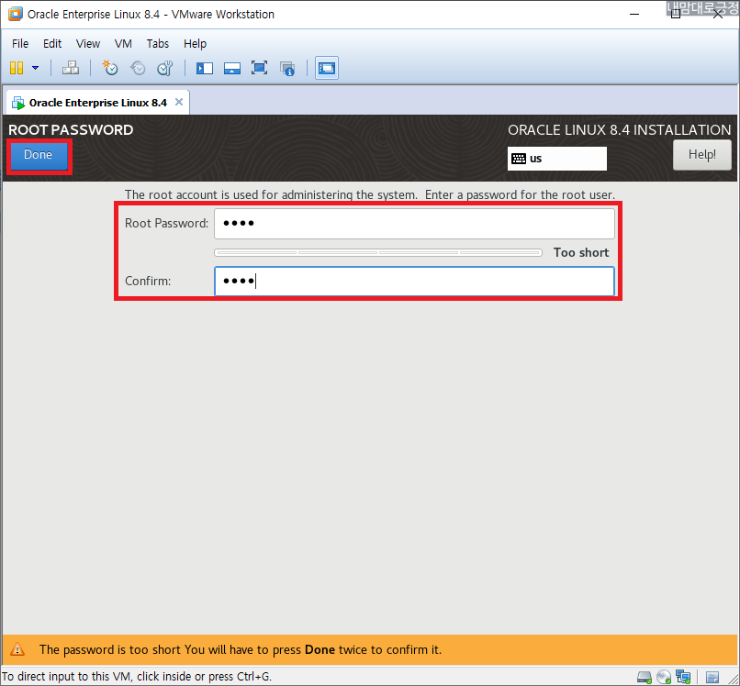Open the power options dropdown arrow
Viewport: 740px width, 686px height.
[x=36, y=68]
